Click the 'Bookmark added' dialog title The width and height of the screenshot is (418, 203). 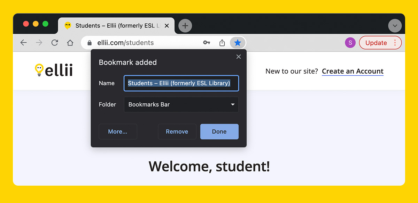pyautogui.click(x=128, y=62)
